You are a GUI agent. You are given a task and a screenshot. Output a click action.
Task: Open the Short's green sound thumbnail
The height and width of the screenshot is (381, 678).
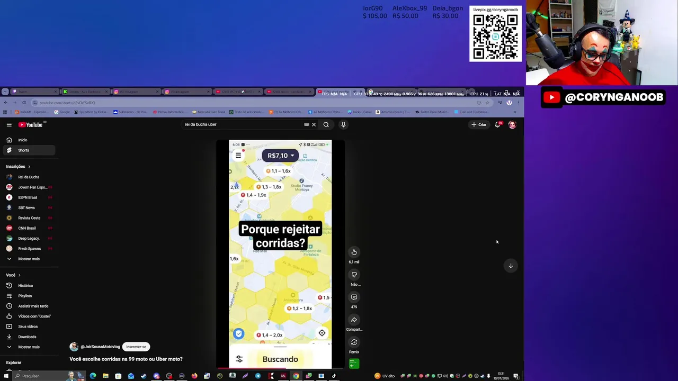(354, 364)
